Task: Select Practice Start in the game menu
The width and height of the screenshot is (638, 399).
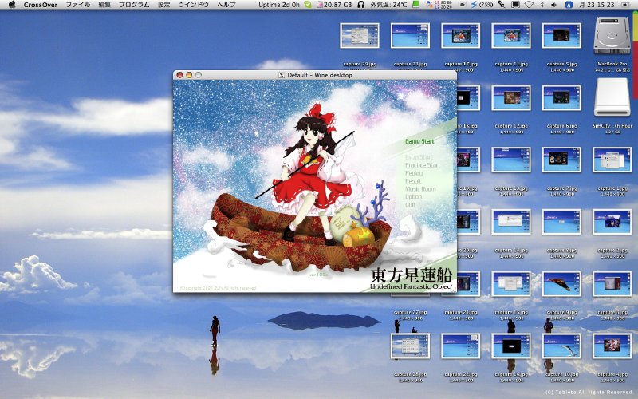Action: 423,165
